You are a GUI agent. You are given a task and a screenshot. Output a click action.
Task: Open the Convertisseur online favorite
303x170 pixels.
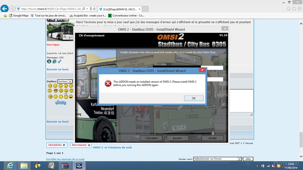(126, 15)
